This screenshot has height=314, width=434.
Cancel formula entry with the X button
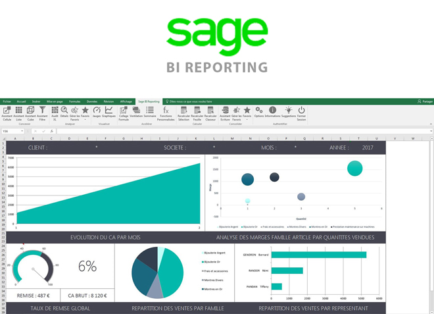coord(36,131)
